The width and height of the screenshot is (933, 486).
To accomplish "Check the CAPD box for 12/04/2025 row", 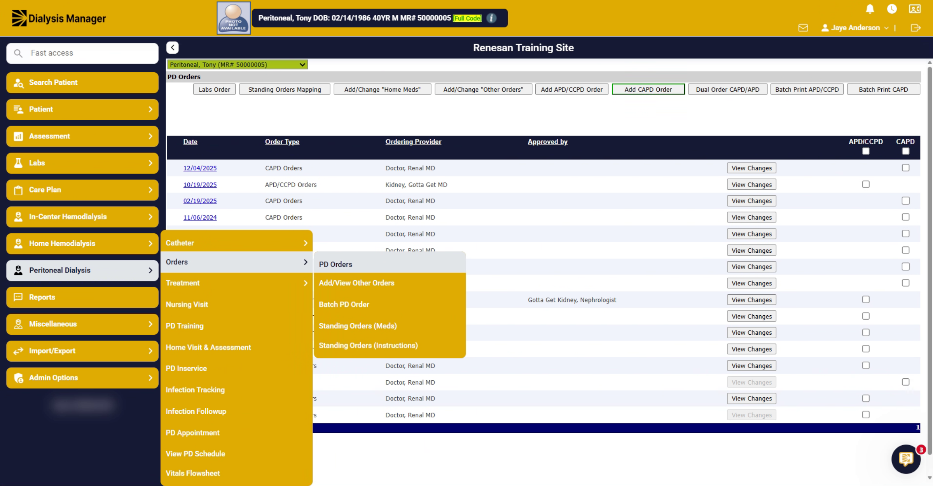I will [x=906, y=168].
